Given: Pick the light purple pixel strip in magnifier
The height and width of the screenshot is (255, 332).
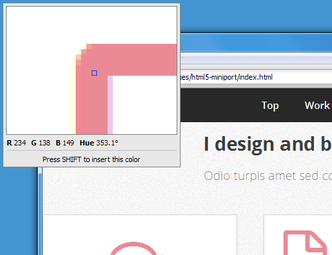Looking at the screenshot, I should (110, 105).
